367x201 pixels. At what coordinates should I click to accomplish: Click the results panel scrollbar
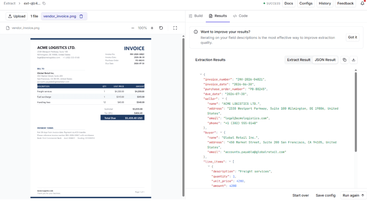click(x=356, y=112)
